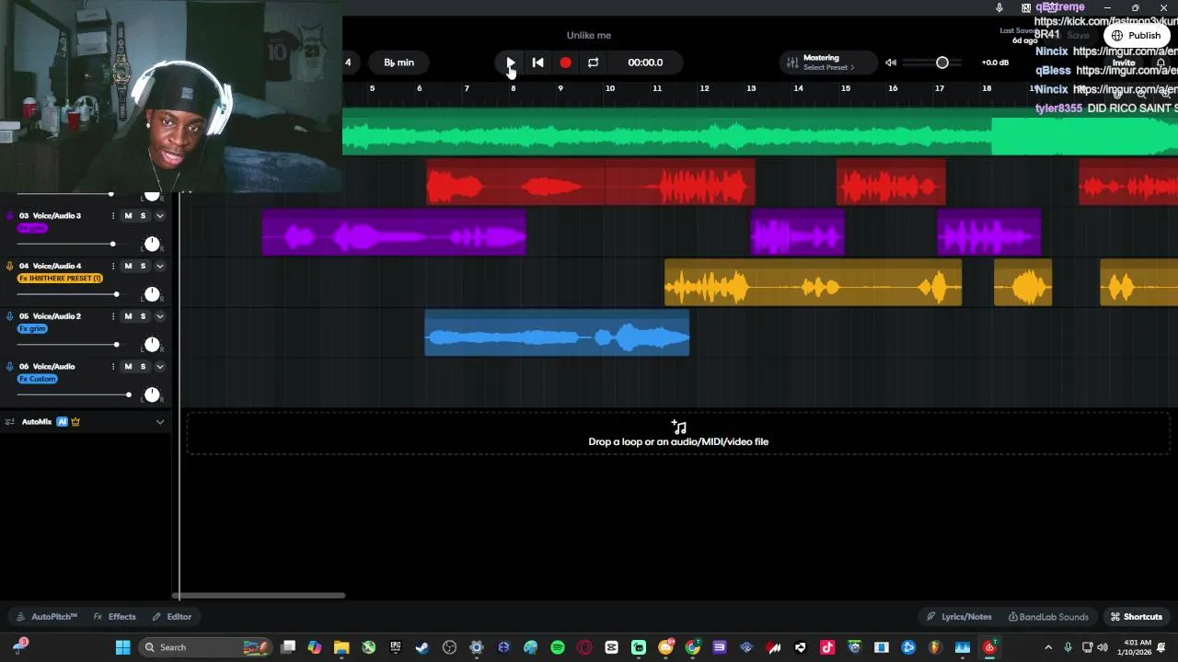Open the three-dot menu for track 06 Voice/Audio

pos(113,366)
